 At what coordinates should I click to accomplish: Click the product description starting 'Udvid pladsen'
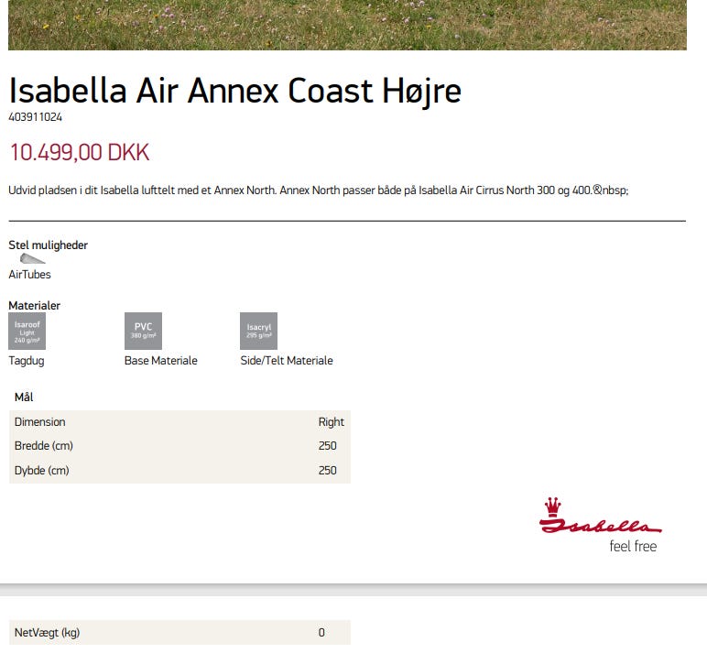(319, 190)
